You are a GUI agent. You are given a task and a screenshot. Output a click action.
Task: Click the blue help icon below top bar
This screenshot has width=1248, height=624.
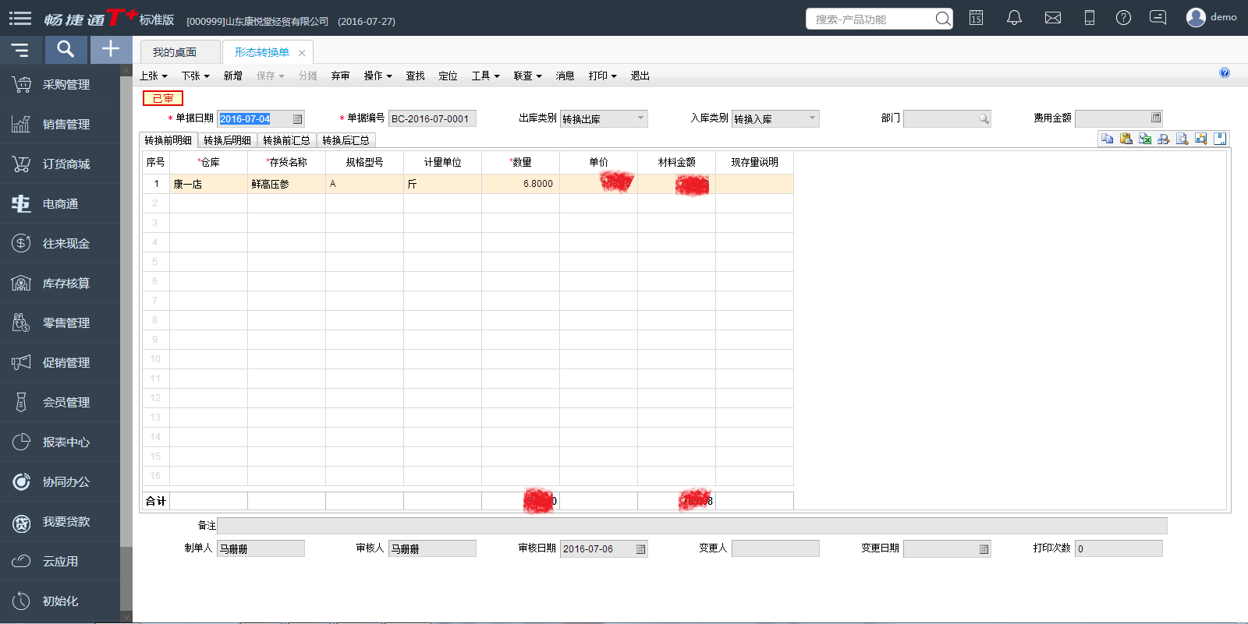[1225, 72]
